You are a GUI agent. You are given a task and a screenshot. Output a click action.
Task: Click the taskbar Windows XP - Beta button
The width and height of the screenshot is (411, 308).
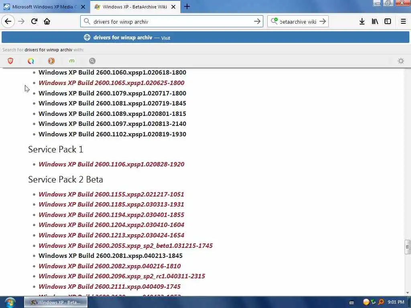(x=56, y=302)
